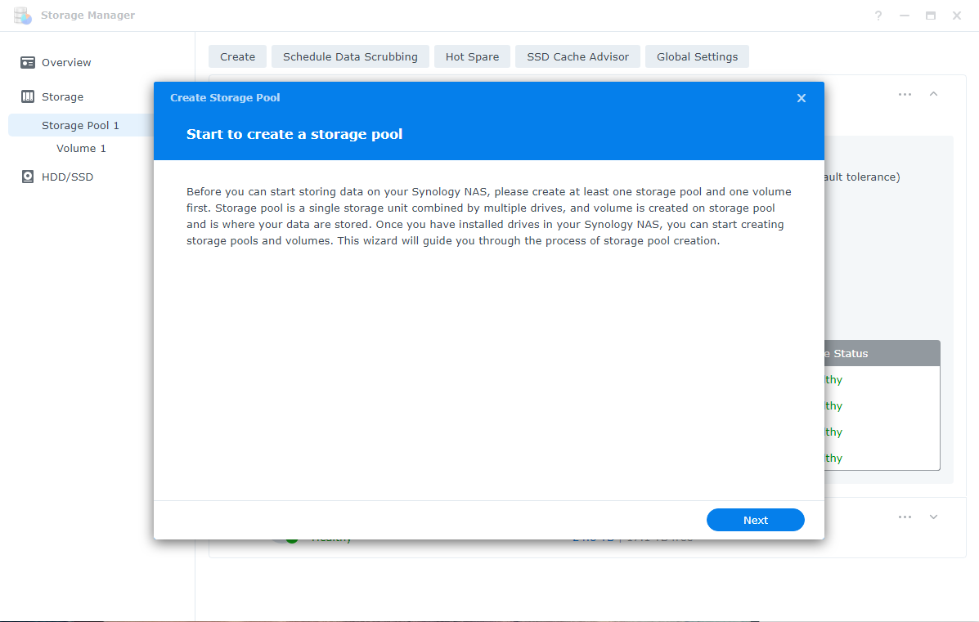
Task: Open the help question mark icon
Action: tap(878, 16)
